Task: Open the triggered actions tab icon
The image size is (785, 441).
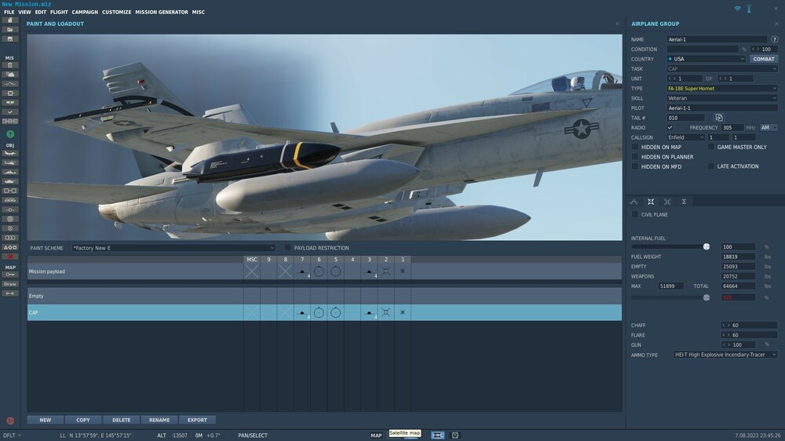Action: pos(667,202)
